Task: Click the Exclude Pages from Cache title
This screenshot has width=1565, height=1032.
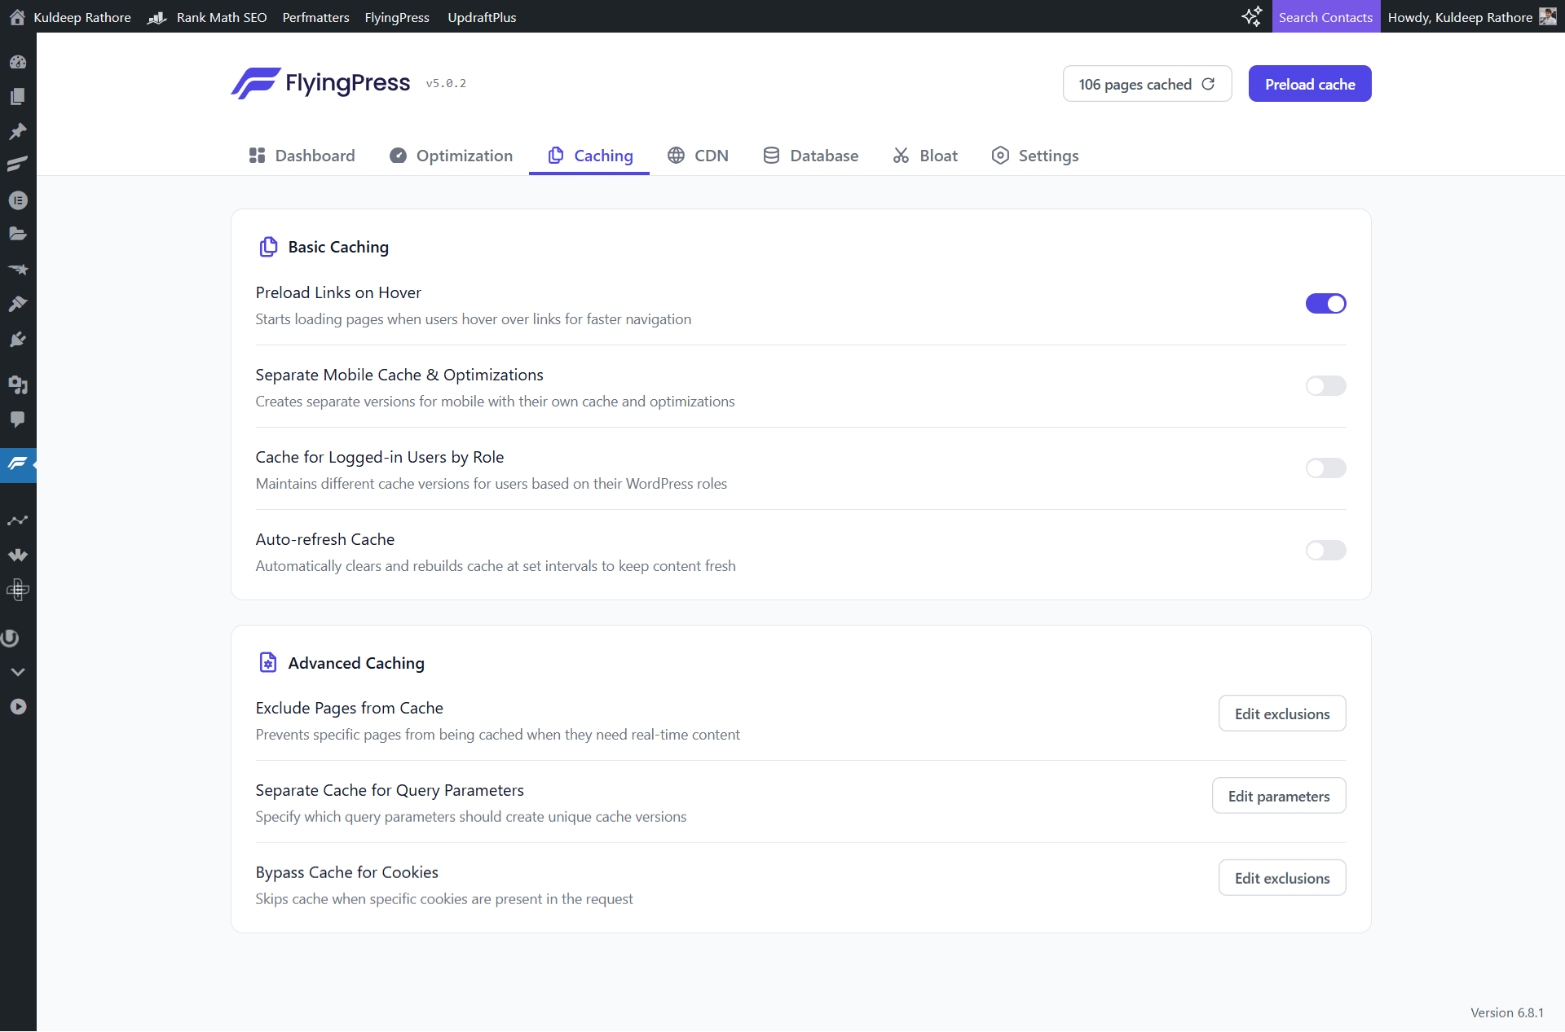Action: (x=349, y=708)
